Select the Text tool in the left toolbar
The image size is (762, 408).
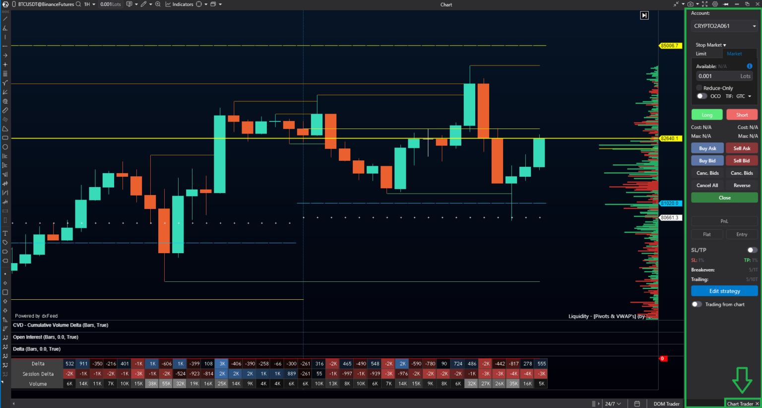[5, 233]
